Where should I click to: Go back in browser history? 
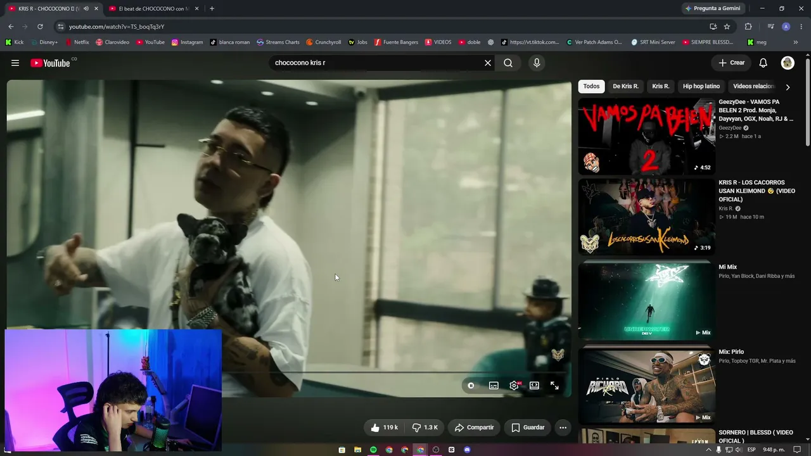pyautogui.click(x=11, y=27)
